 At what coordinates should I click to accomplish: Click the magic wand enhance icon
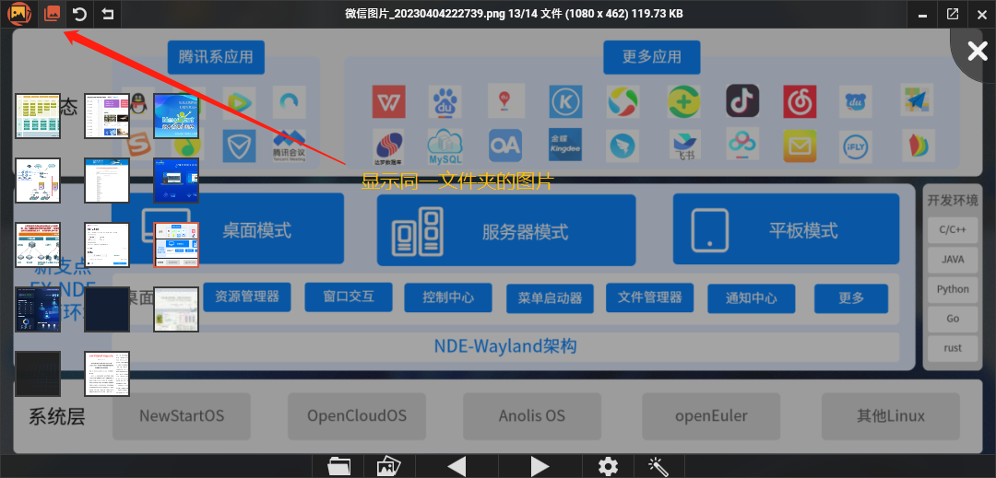[658, 467]
